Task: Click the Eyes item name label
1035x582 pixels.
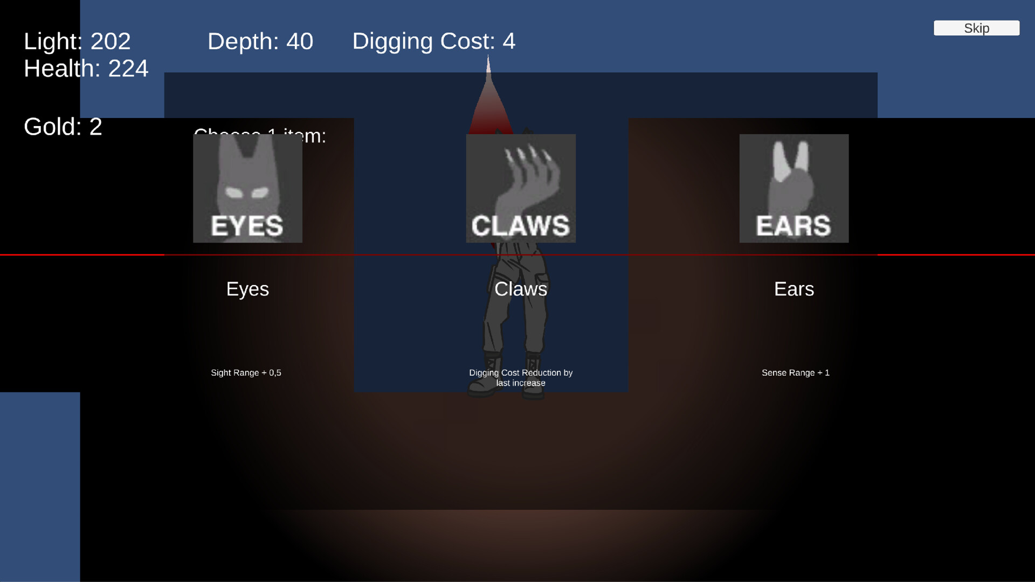Action: coord(247,289)
